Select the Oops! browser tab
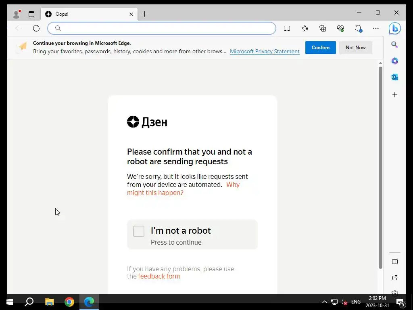This screenshot has height=310, width=413. (89, 14)
